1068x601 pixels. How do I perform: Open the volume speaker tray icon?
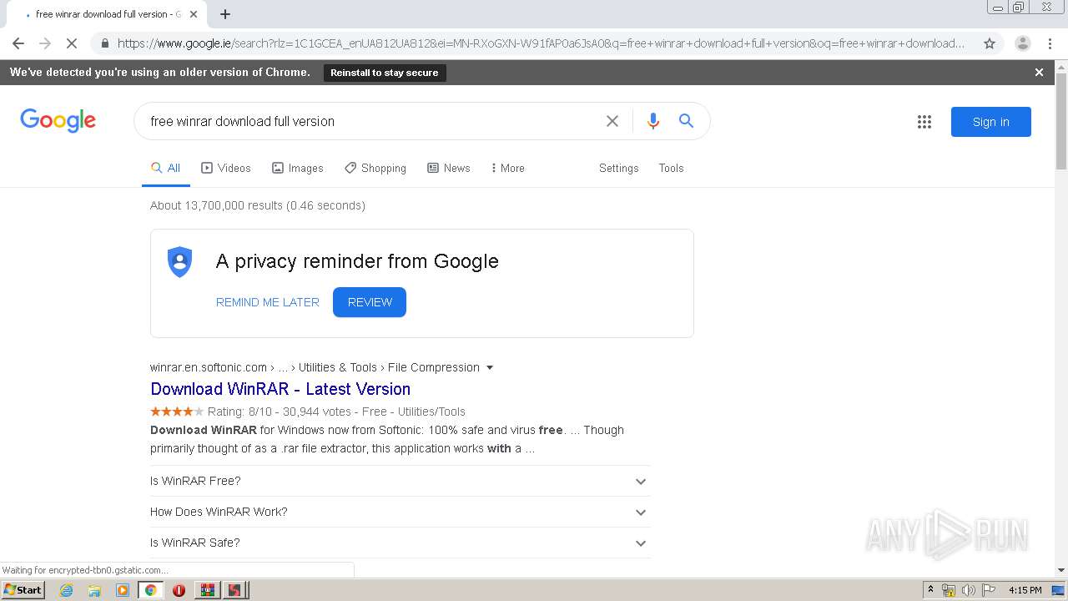(968, 590)
